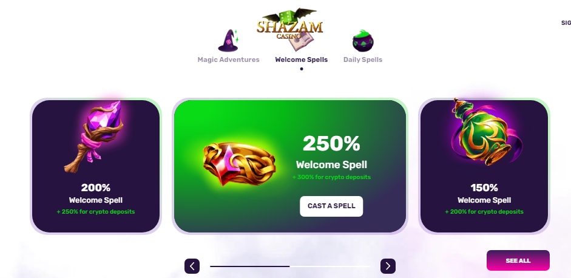The height and width of the screenshot is (278, 571).
Task: Open the Magic Adventures tab
Action: click(x=228, y=59)
